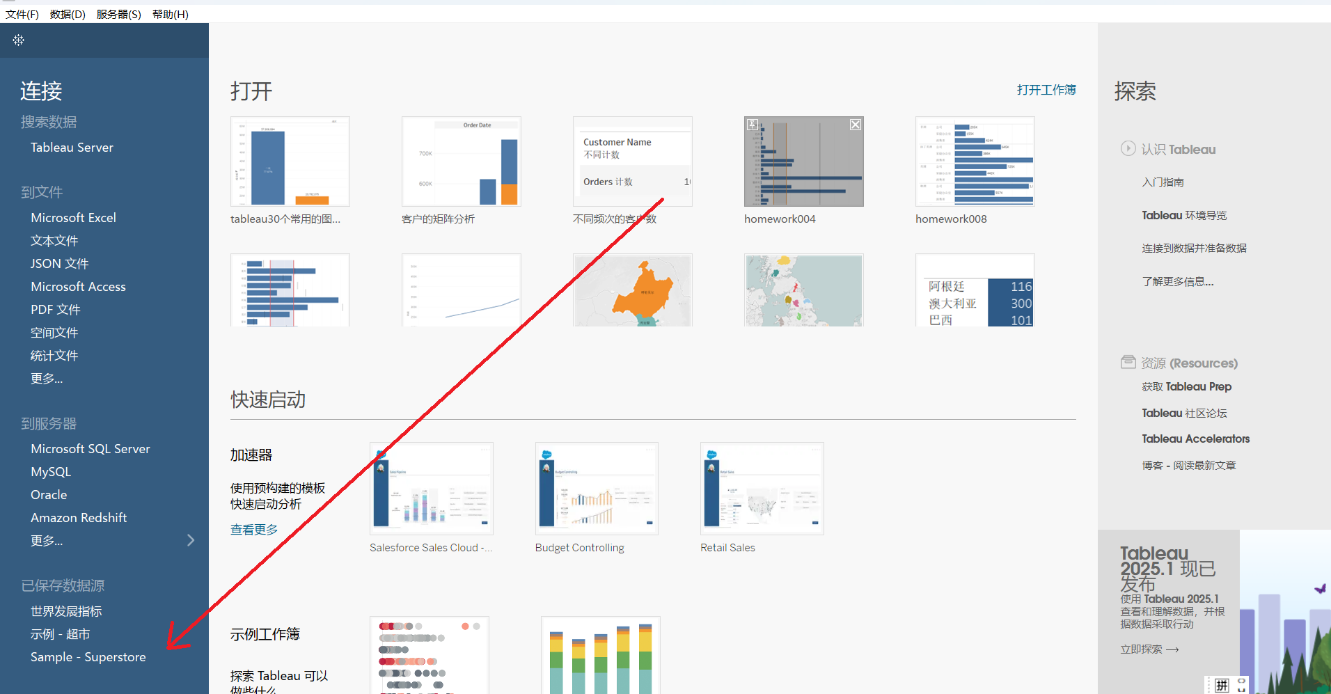The height and width of the screenshot is (694, 1331).
Task: Open Tableau Accelerators resource link
Action: (1195, 439)
